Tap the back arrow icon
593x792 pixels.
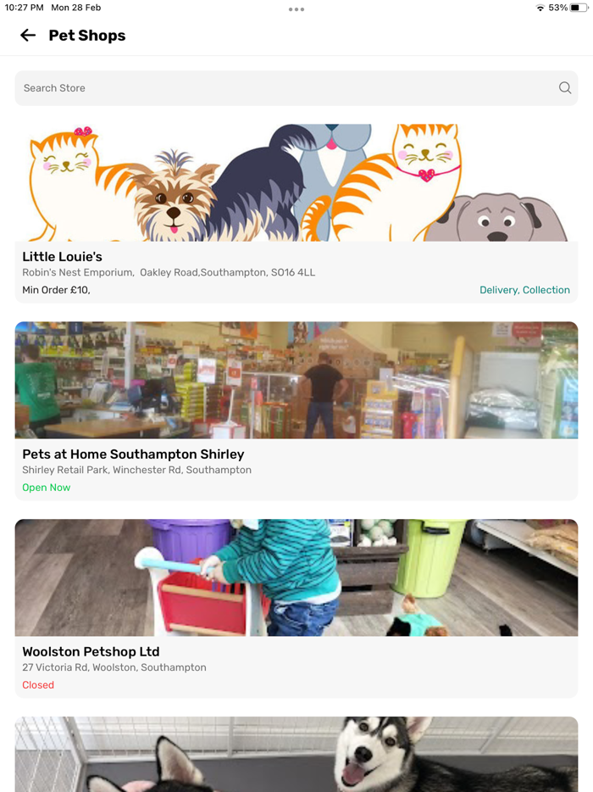(x=28, y=35)
